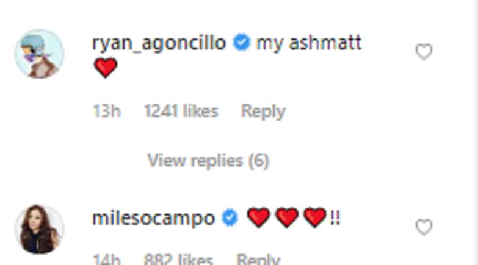478x265 pixels.
Task: Click the vertical scrollbar at the right edge
Action: (x=476, y=132)
